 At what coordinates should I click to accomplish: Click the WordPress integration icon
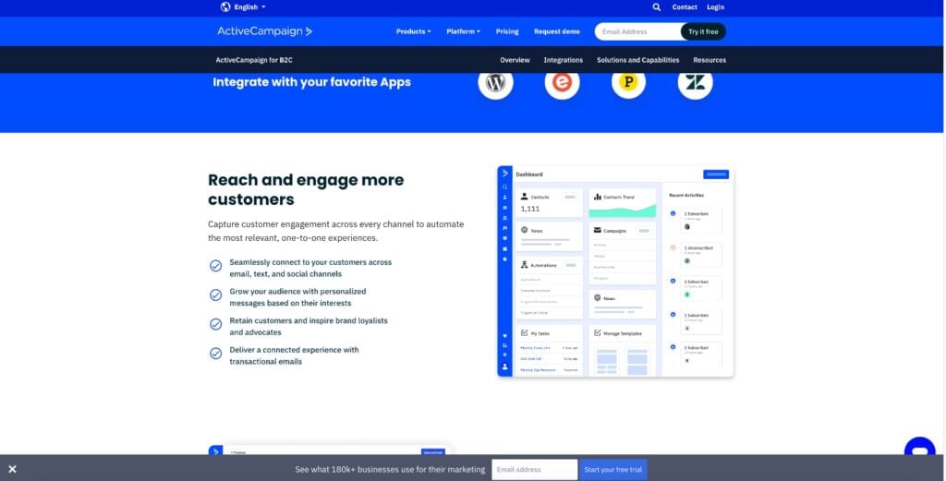pos(495,82)
